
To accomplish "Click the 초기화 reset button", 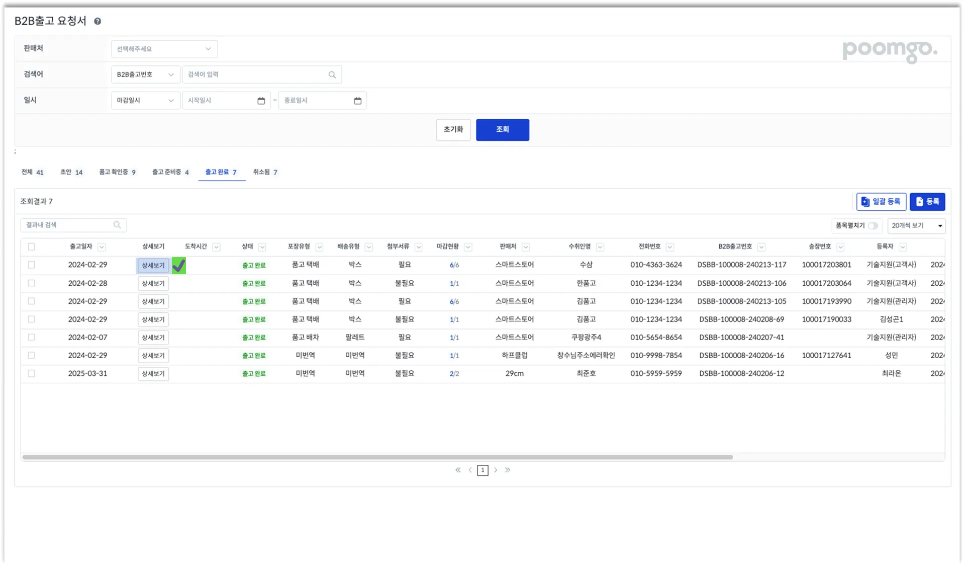I will pos(453,130).
